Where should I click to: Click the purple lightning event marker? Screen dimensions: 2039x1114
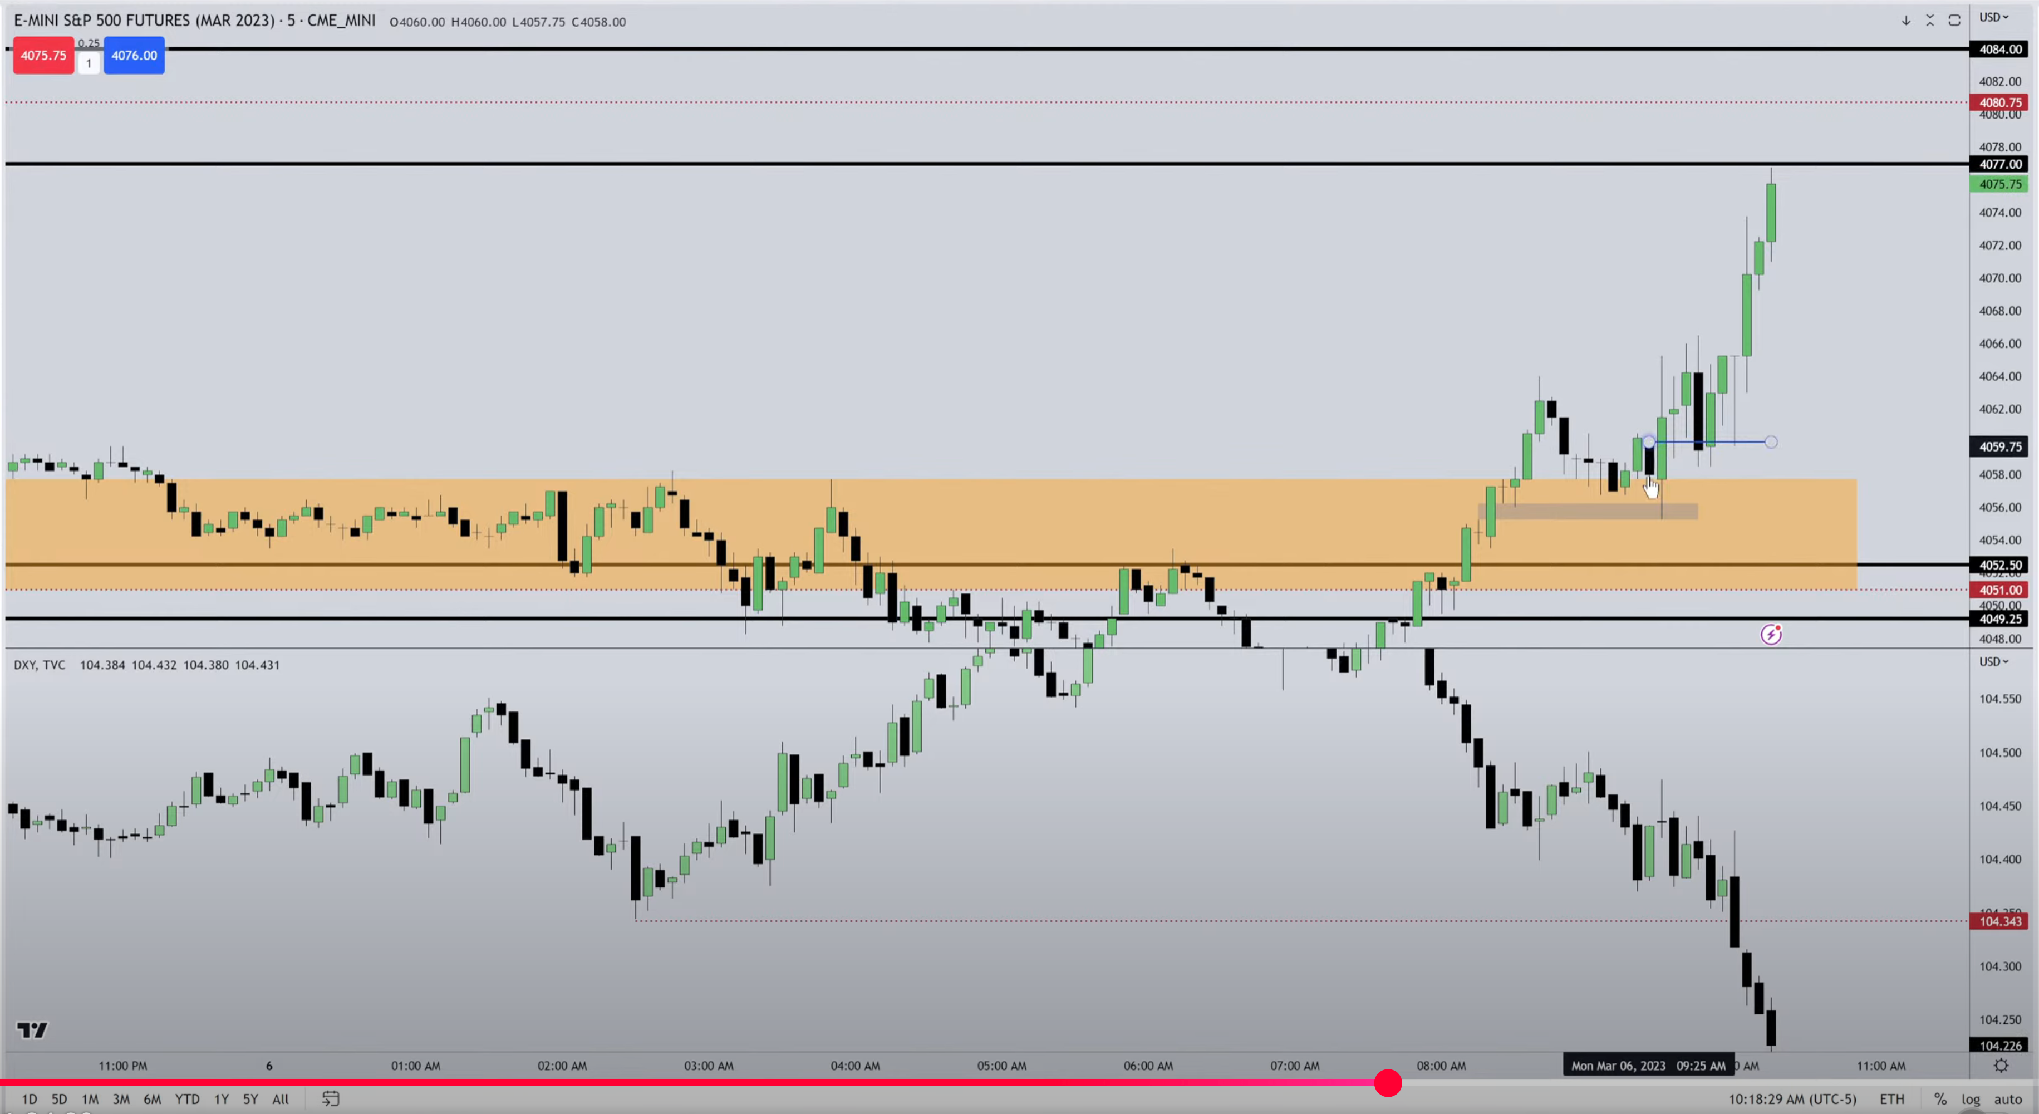(x=1771, y=634)
